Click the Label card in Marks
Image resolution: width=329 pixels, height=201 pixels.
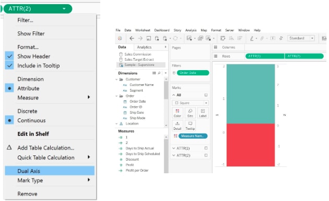point(203,113)
